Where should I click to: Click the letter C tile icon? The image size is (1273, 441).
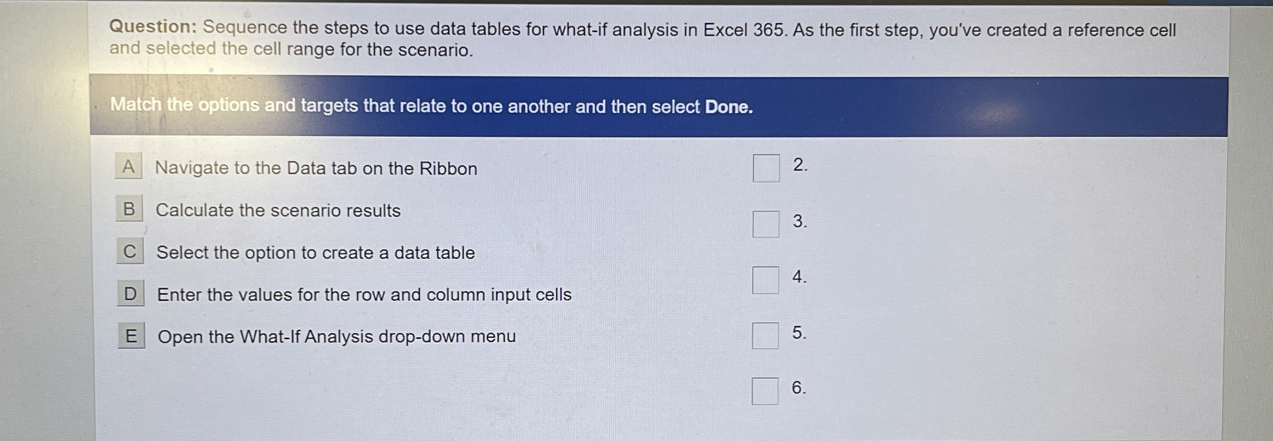pos(129,253)
